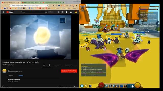
Task: Click the Save to playlist button
Action: tap(69, 65)
